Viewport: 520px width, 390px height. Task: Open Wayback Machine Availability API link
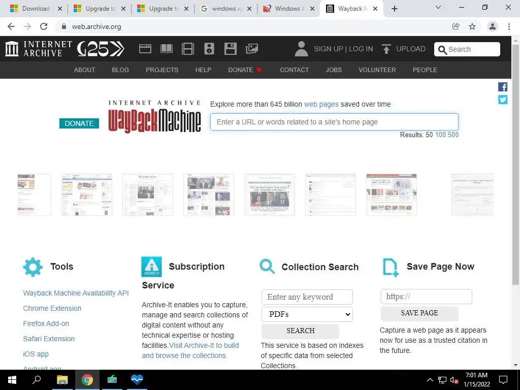click(x=76, y=293)
